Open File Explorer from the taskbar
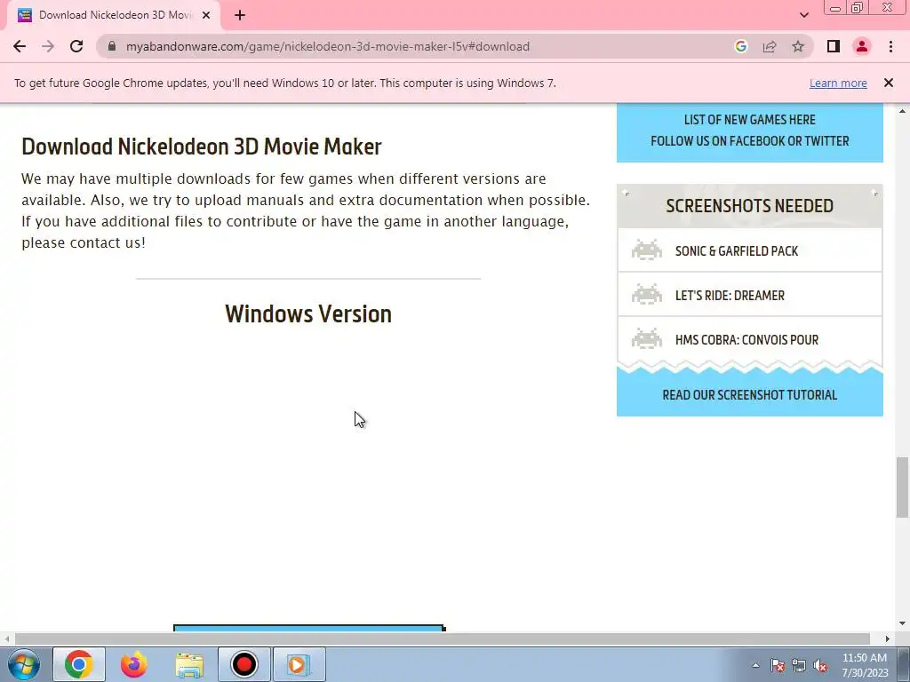 point(189,664)
